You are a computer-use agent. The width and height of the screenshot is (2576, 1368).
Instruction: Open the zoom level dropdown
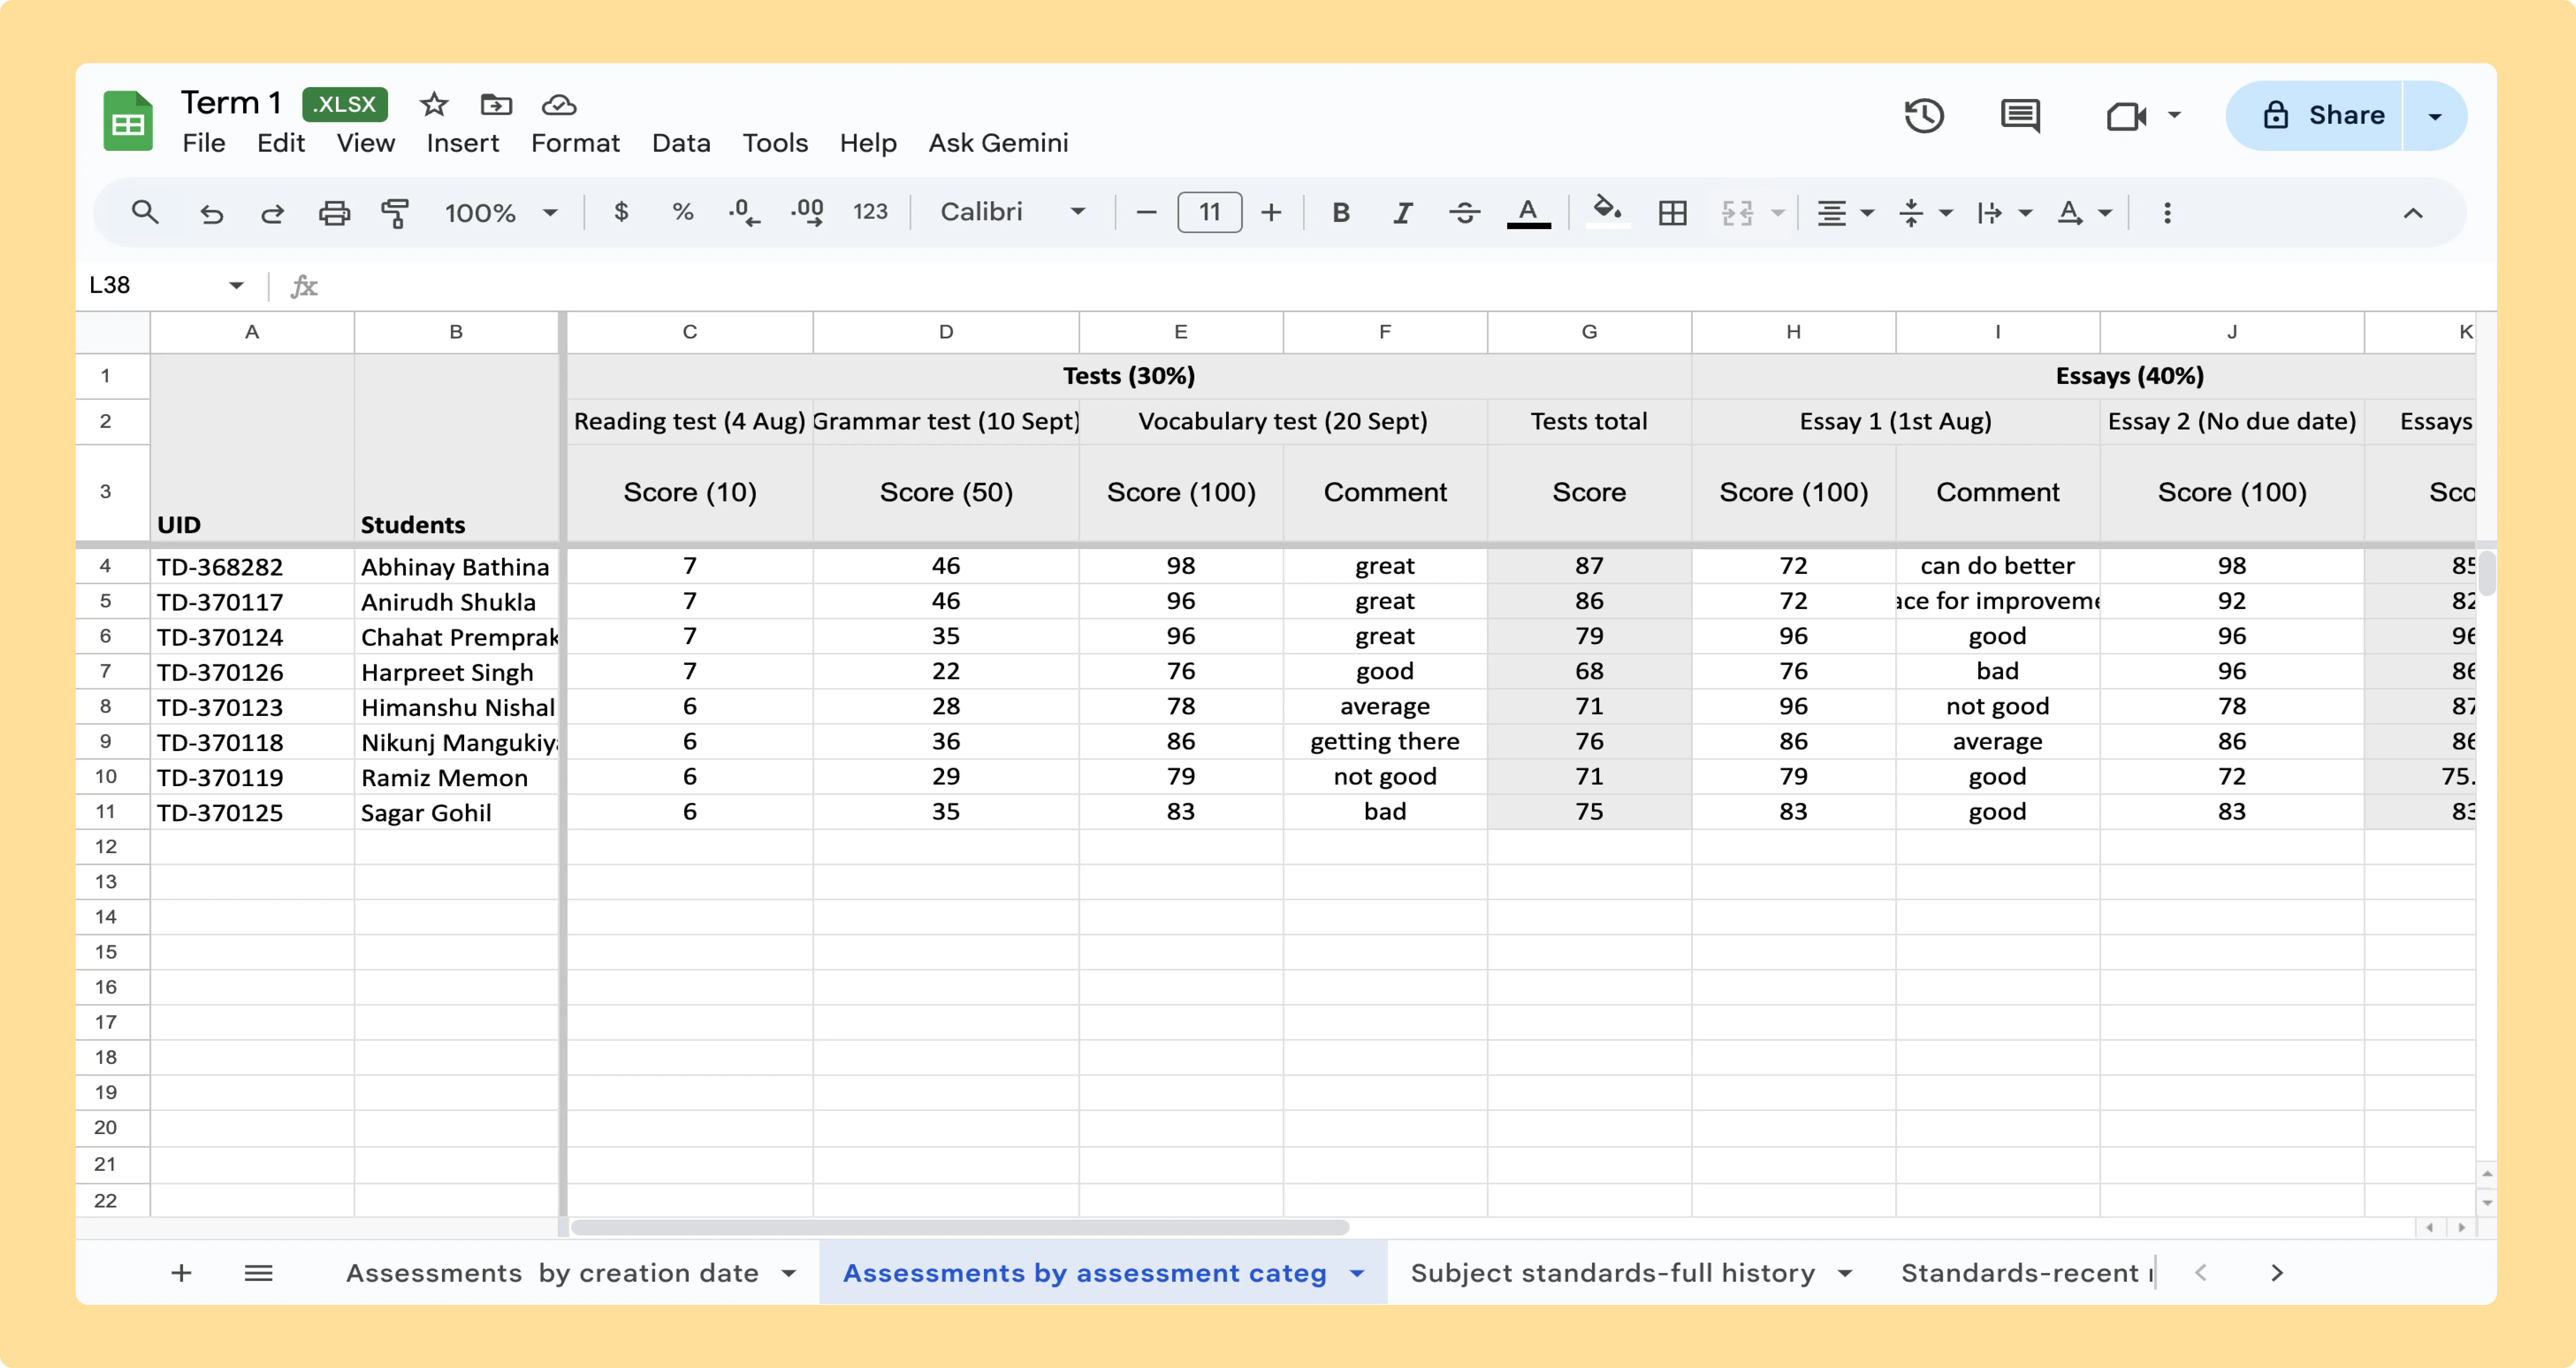tap(501, 213)
